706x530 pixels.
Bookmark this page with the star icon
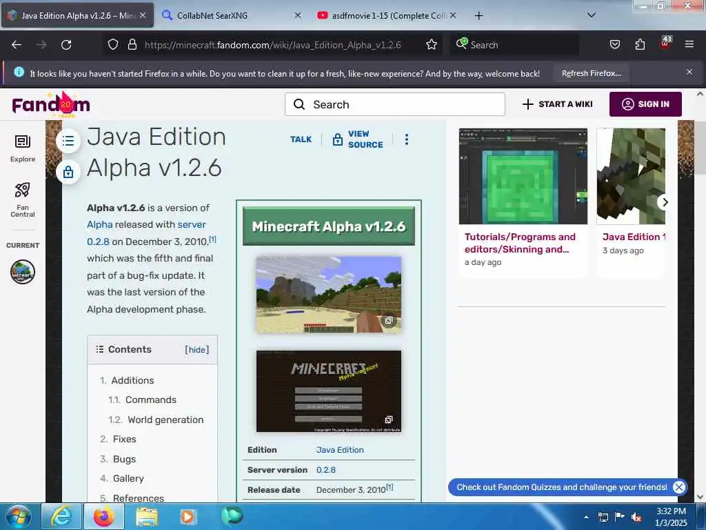[x=432, y=45]
